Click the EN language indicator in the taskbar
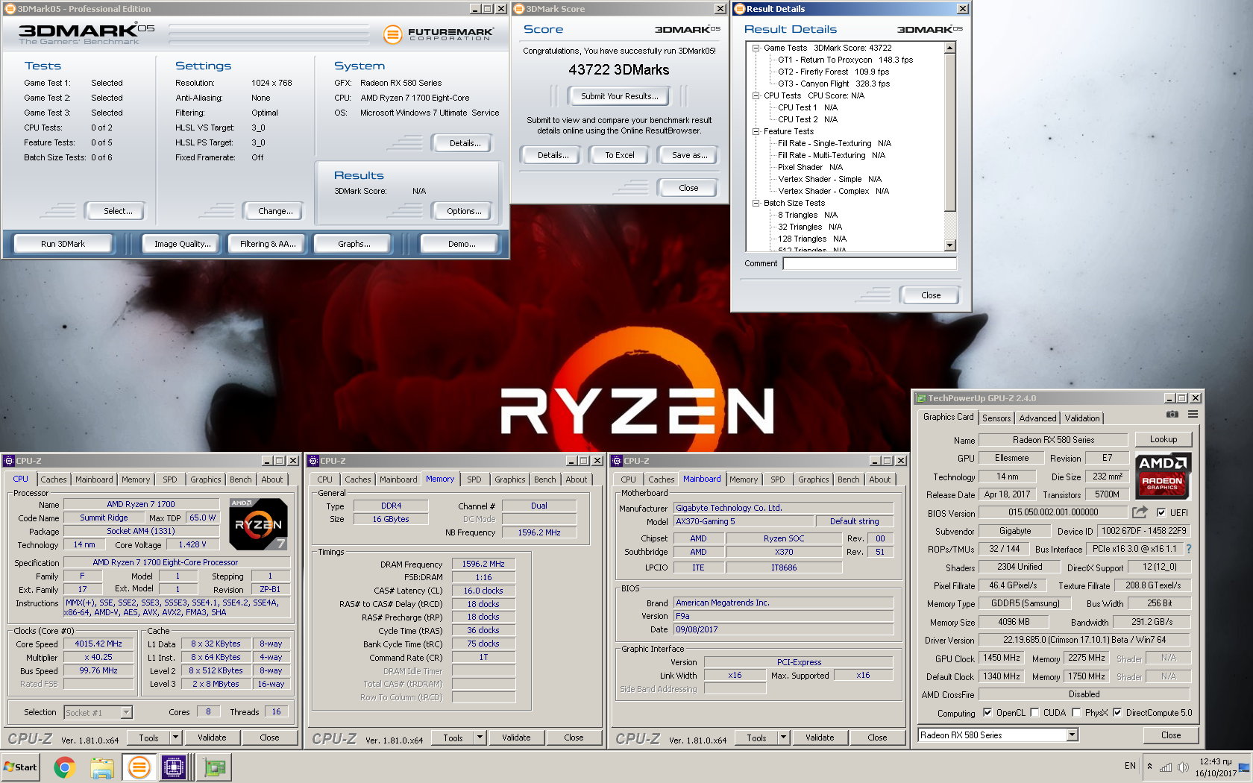 1130,766
